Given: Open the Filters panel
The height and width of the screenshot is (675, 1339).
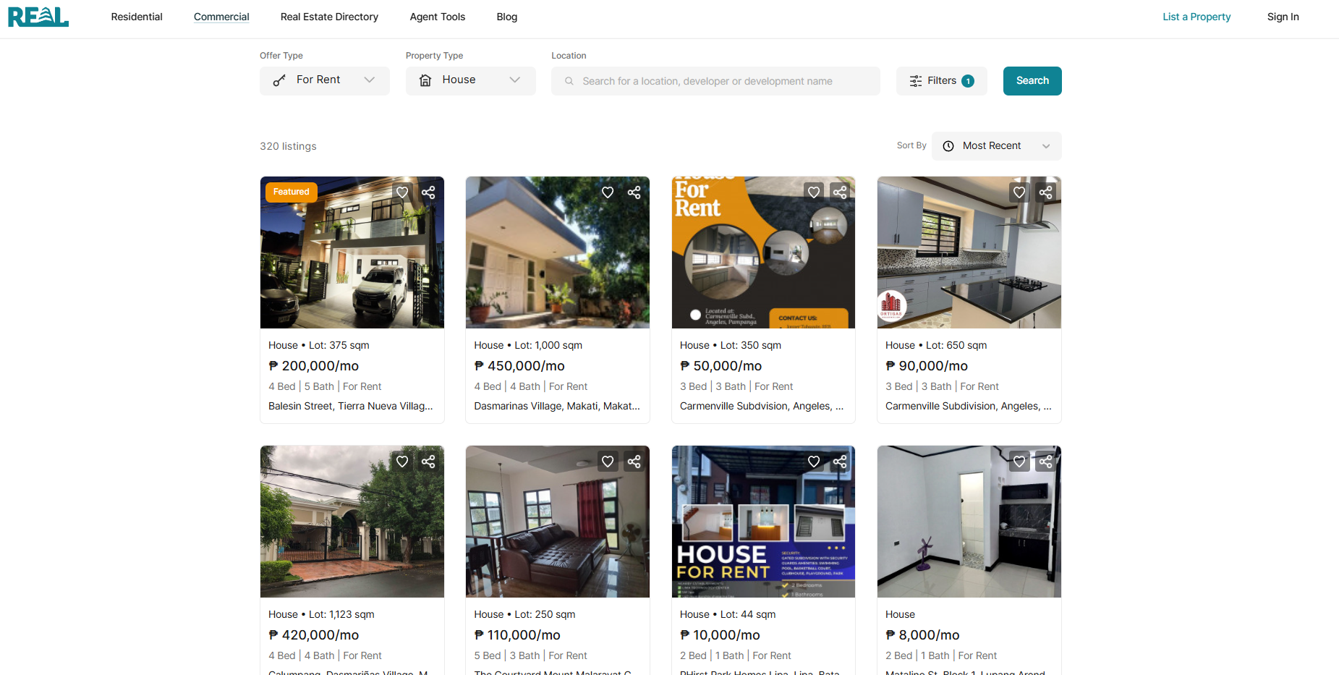Looking at the screenshot, I should click(941, 81).
